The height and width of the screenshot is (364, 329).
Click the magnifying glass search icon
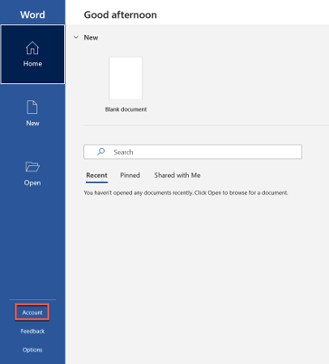[100, 152]
